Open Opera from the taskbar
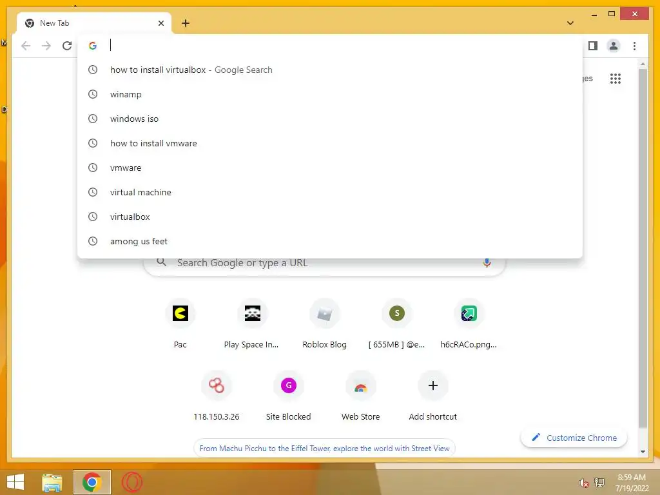The image size is (660, 495). [x=132, y=482]
